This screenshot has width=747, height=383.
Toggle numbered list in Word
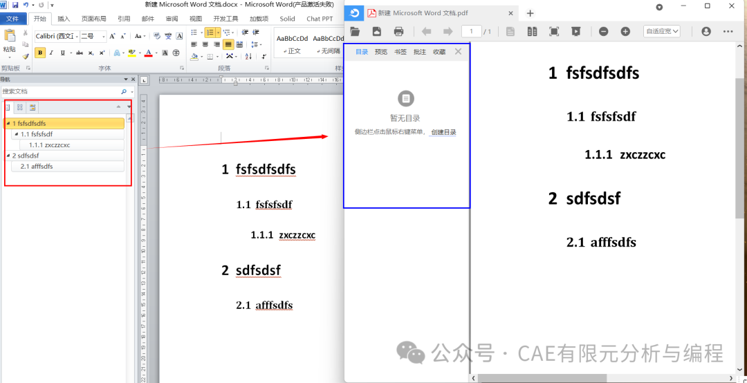[210, 32]
